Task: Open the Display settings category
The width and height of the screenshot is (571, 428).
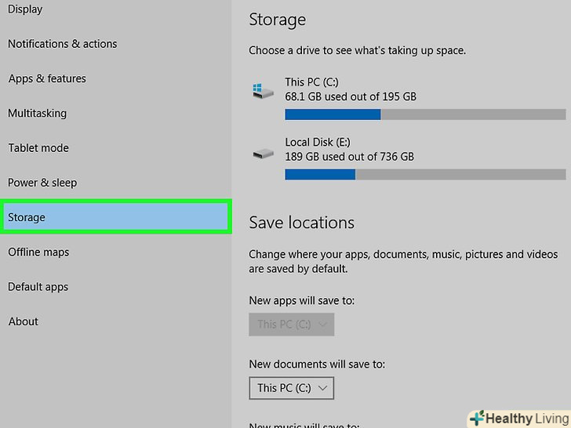Action: (25, 9)
